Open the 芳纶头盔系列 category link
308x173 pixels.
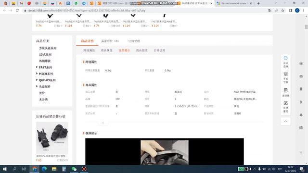tap(48, 48)
